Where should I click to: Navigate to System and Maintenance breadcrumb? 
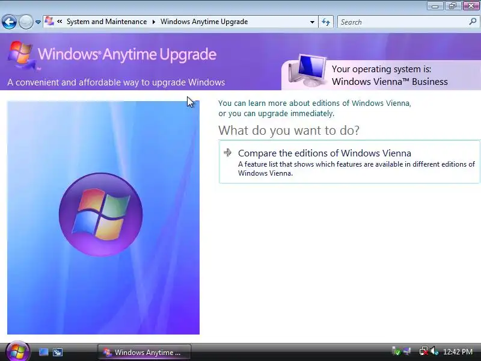pos(107,22)
